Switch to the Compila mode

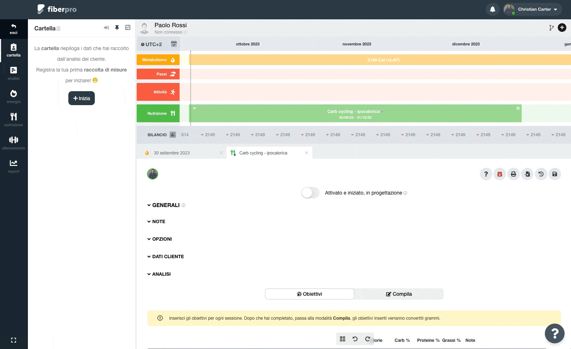coord(399,294)
